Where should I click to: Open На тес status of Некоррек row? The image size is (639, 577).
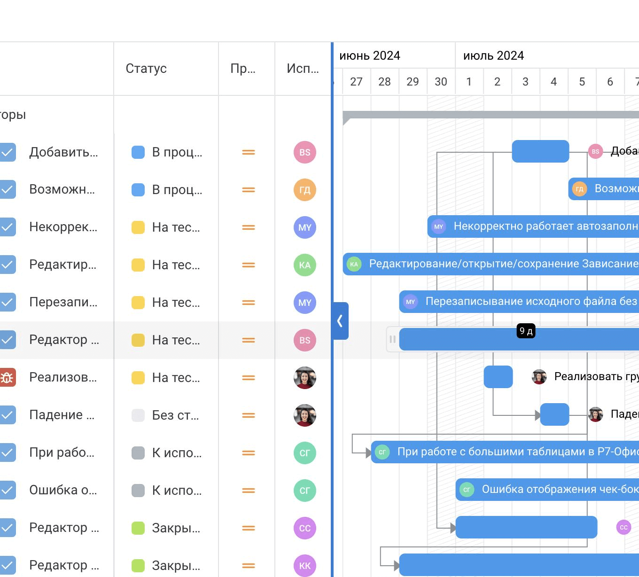[166, 227]
